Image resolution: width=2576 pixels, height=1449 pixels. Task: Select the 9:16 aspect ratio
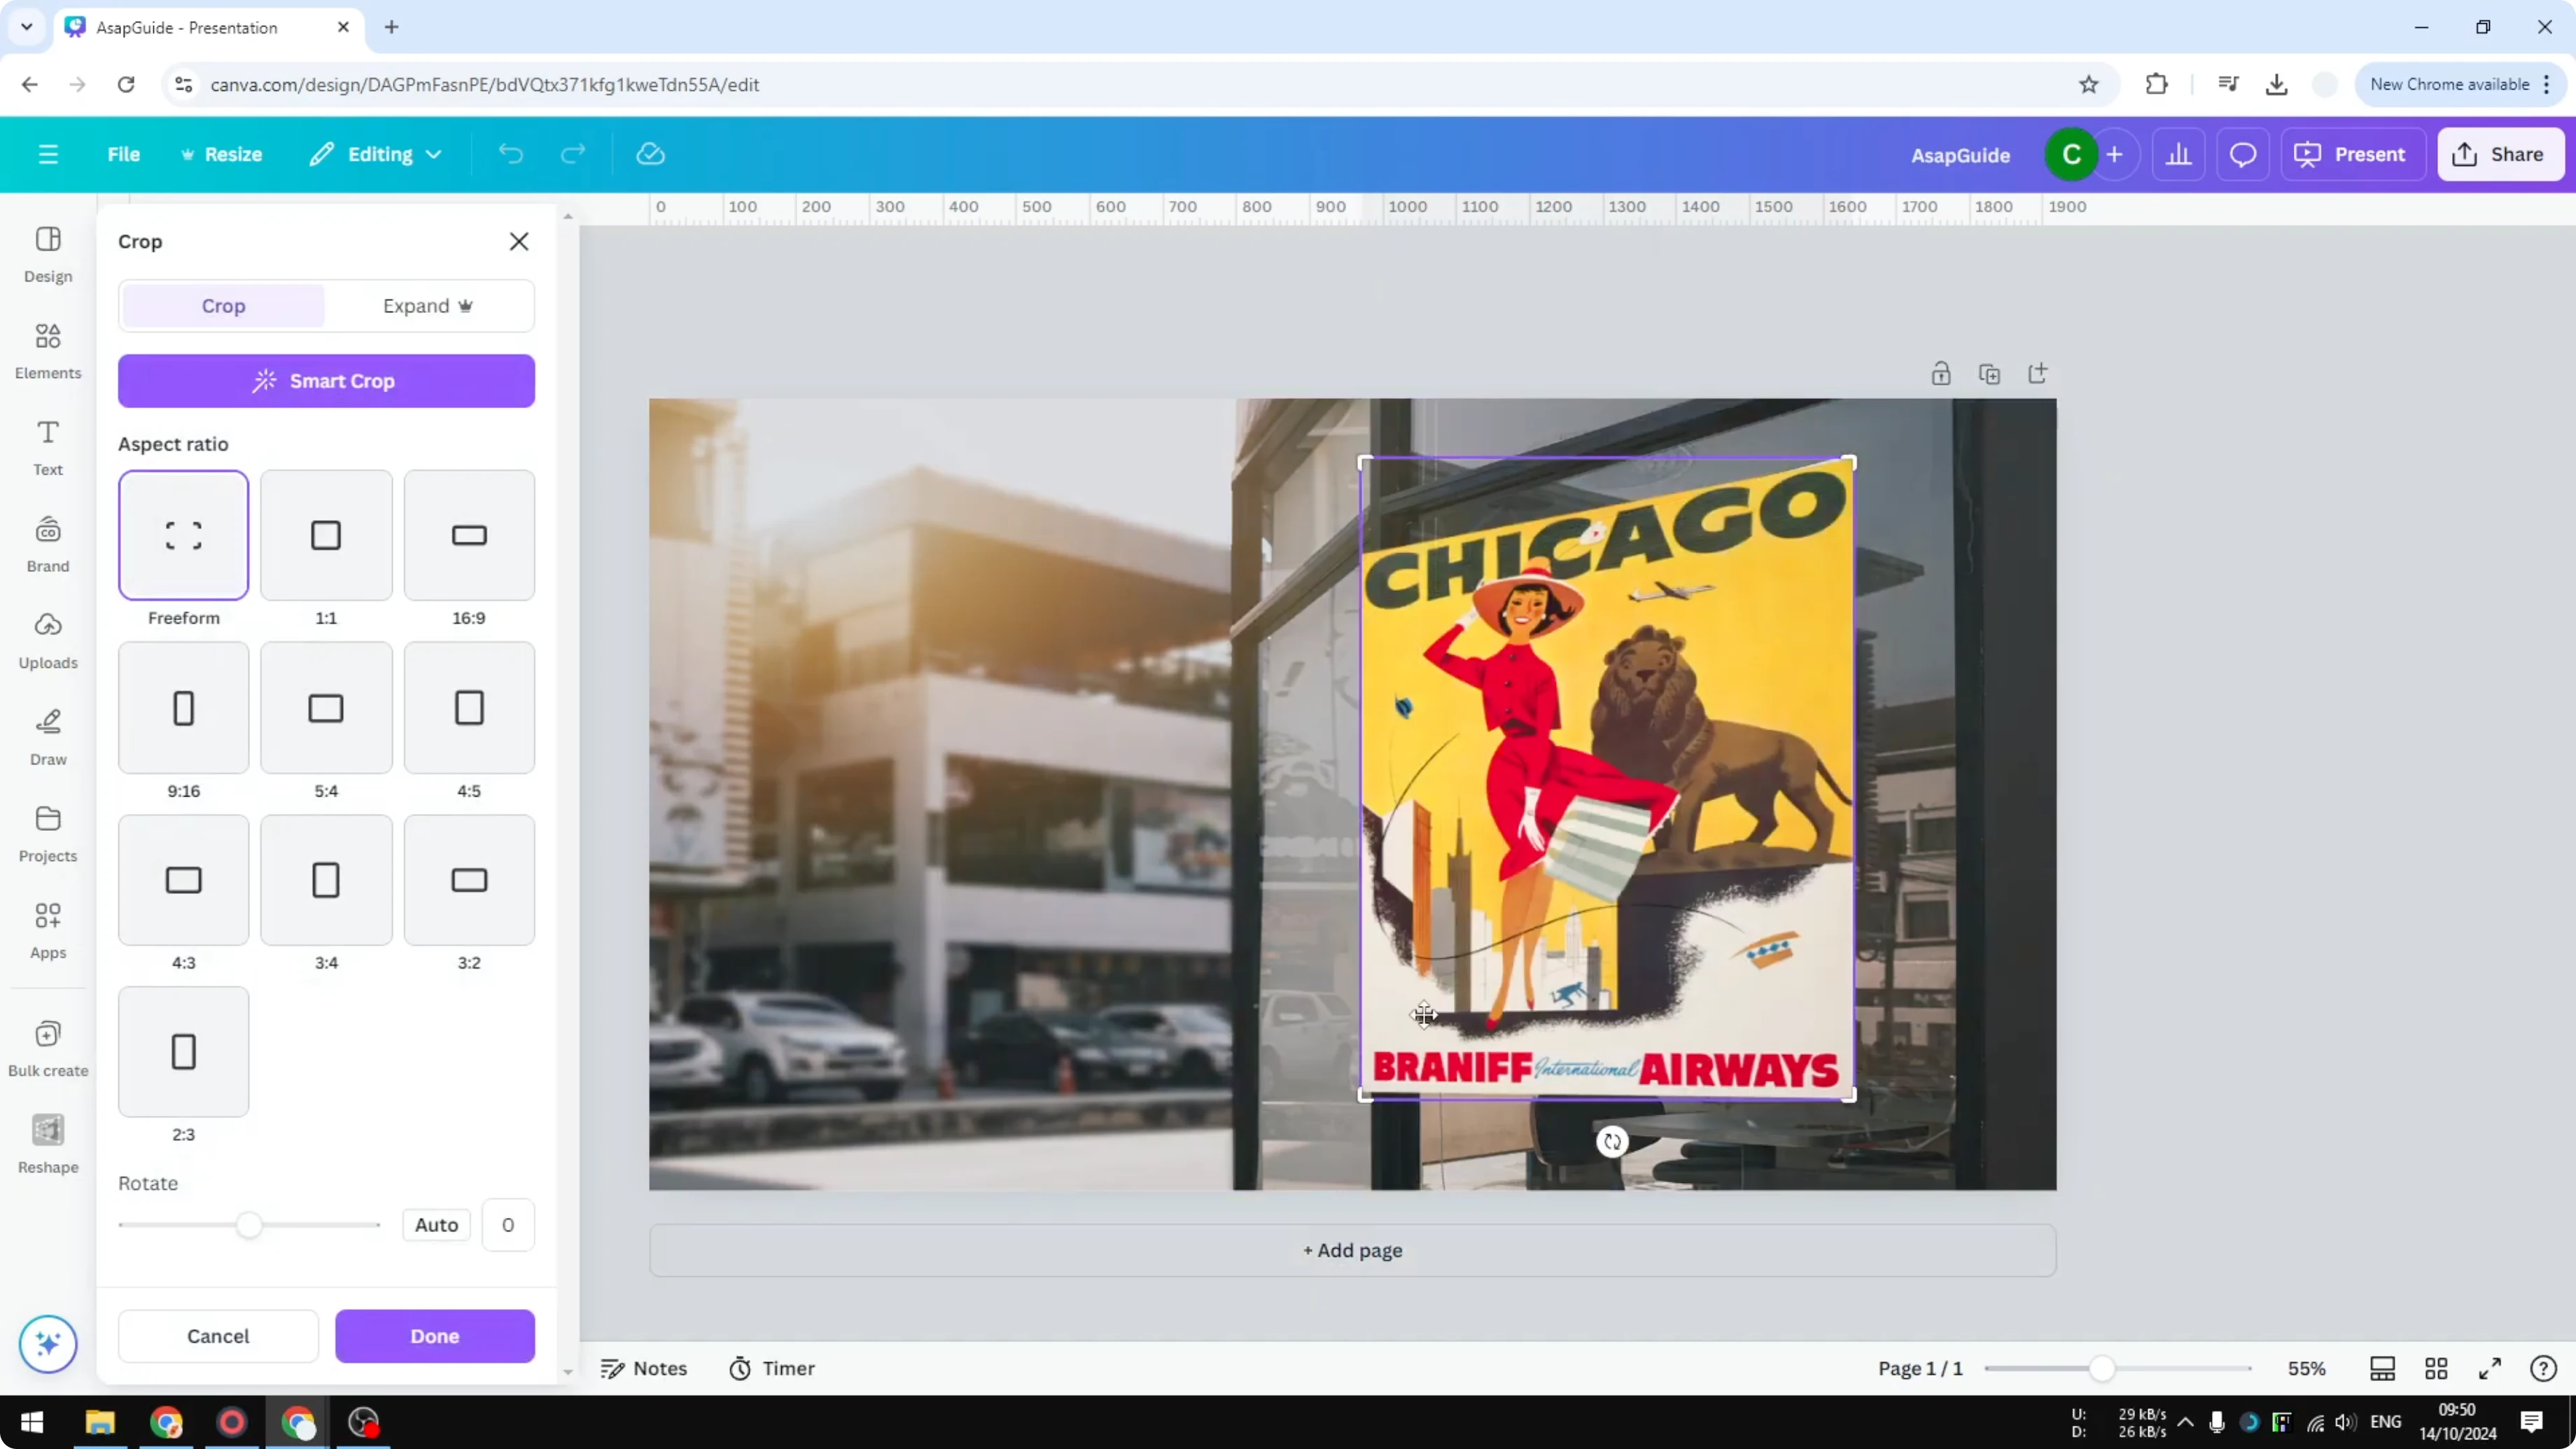[x=182, y=707]
